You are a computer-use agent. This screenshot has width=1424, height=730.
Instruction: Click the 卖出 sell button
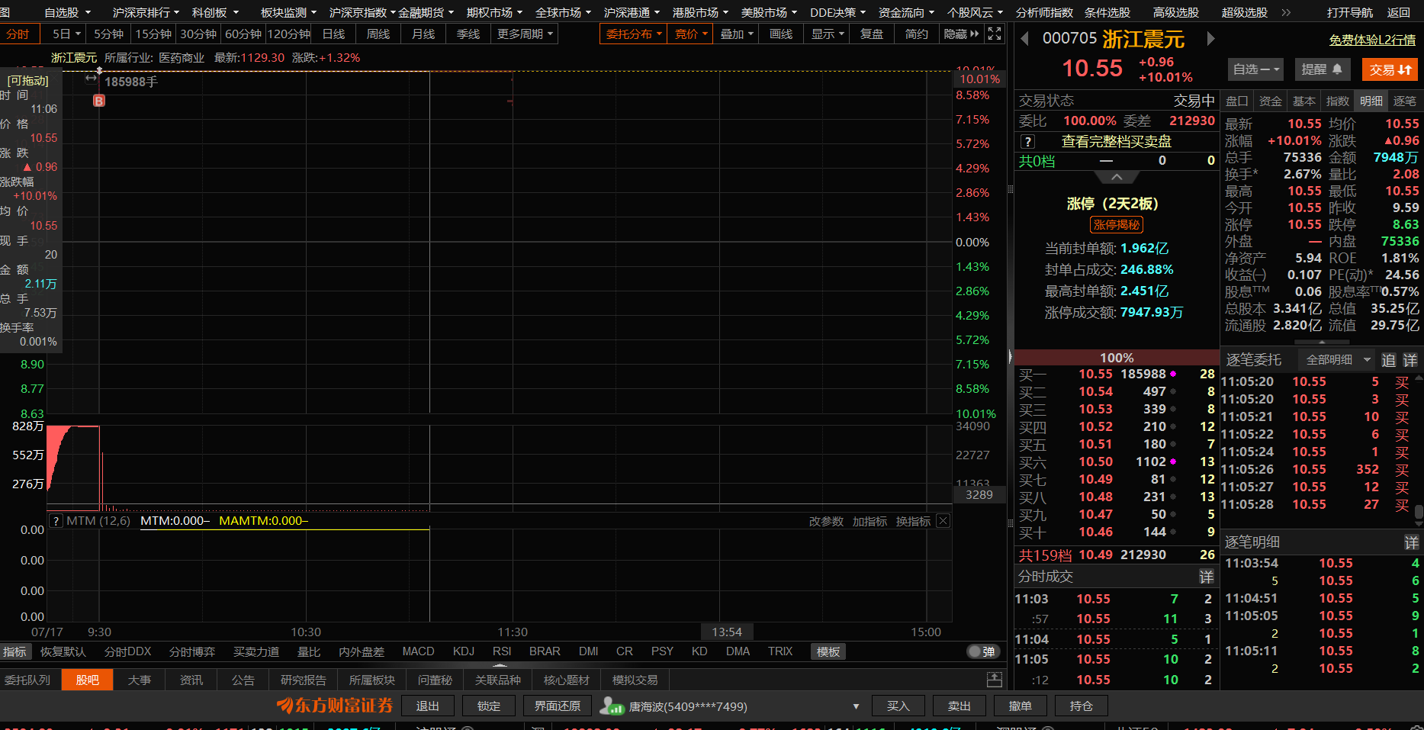[x=959, y=706]
